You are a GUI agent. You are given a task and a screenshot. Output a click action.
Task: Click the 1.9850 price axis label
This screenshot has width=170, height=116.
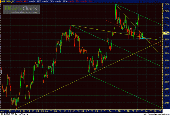coord(166,46)
